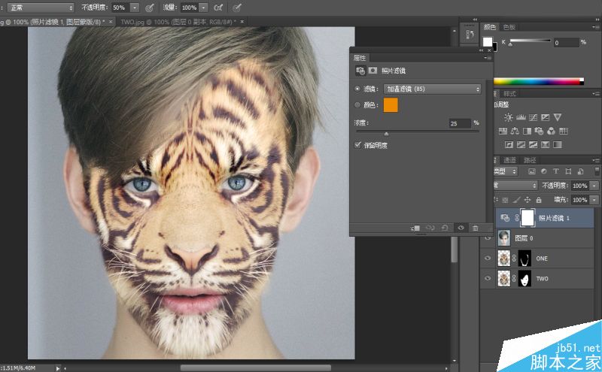Delete adjustment layer with trash icon
This screenshot has width=602, height=372.
click(x=476, y=228)
